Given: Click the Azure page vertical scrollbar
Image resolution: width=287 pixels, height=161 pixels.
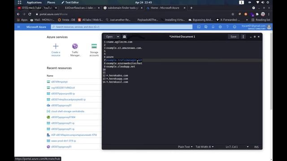Looking at the screenshot, I should 271,71.
